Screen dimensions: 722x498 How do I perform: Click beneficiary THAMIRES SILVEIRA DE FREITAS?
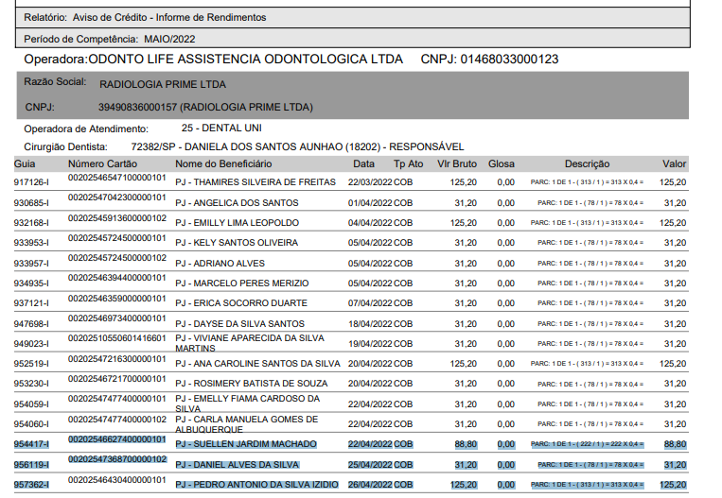click(255, 182)
